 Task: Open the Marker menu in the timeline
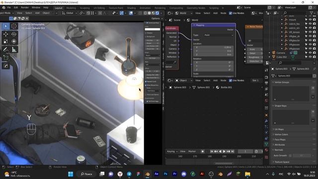pyautogui.click(x=192, y=151)
